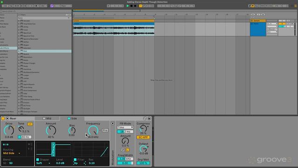
Task: Switch to the Side stage tab
Action: [72, 119]
